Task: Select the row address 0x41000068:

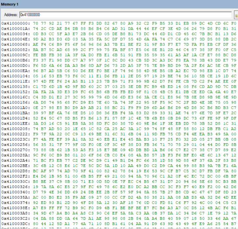Action: pos(16,44)
